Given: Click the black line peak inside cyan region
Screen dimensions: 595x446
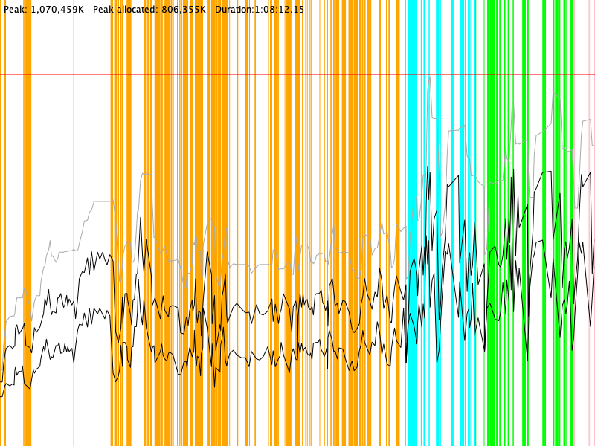Looking at the screenshot, I should 428,168.
